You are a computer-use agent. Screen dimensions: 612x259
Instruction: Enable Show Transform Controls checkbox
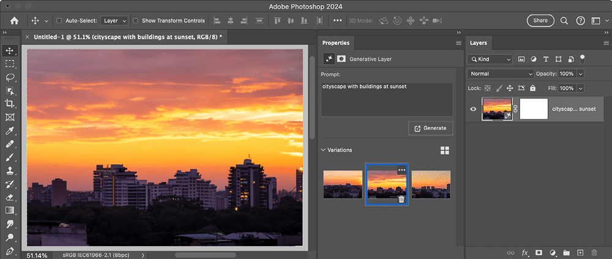point(135,21)
